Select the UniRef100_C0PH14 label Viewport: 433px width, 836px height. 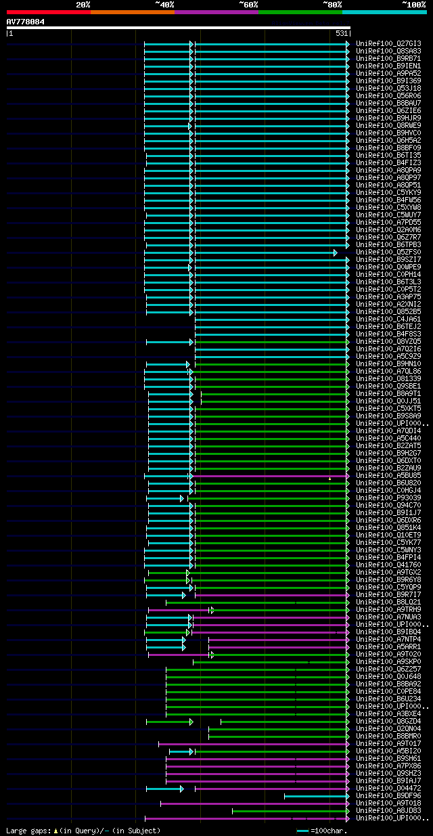coord(388,274)
